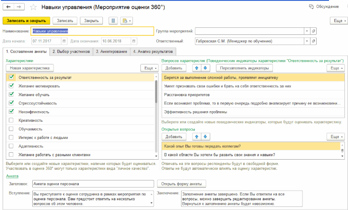Expand 'Ответственный' dropdown arrow
Image resolution: width=348 pixels, height=210 pixels.
point(307,41)
